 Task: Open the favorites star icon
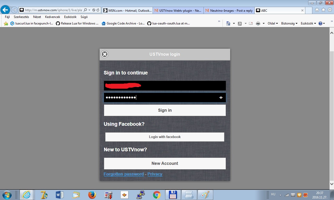pos(323,10)
